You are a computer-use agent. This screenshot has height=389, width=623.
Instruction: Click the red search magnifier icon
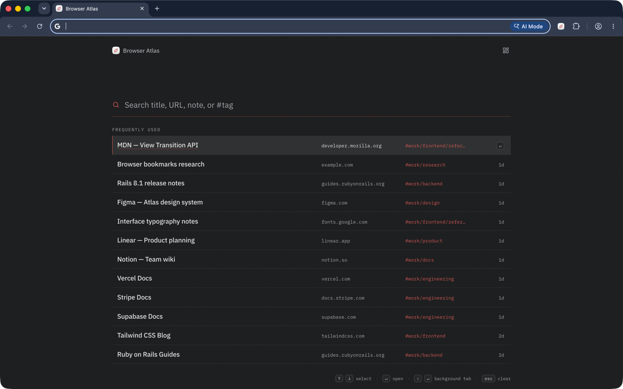coord(116,105)
